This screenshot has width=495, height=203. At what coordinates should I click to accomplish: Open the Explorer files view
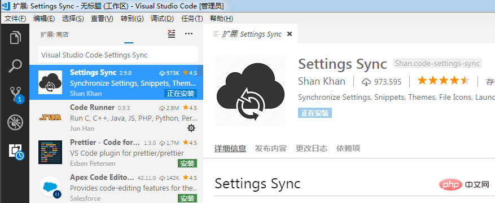pyautogui.click(x=15, y=38)
